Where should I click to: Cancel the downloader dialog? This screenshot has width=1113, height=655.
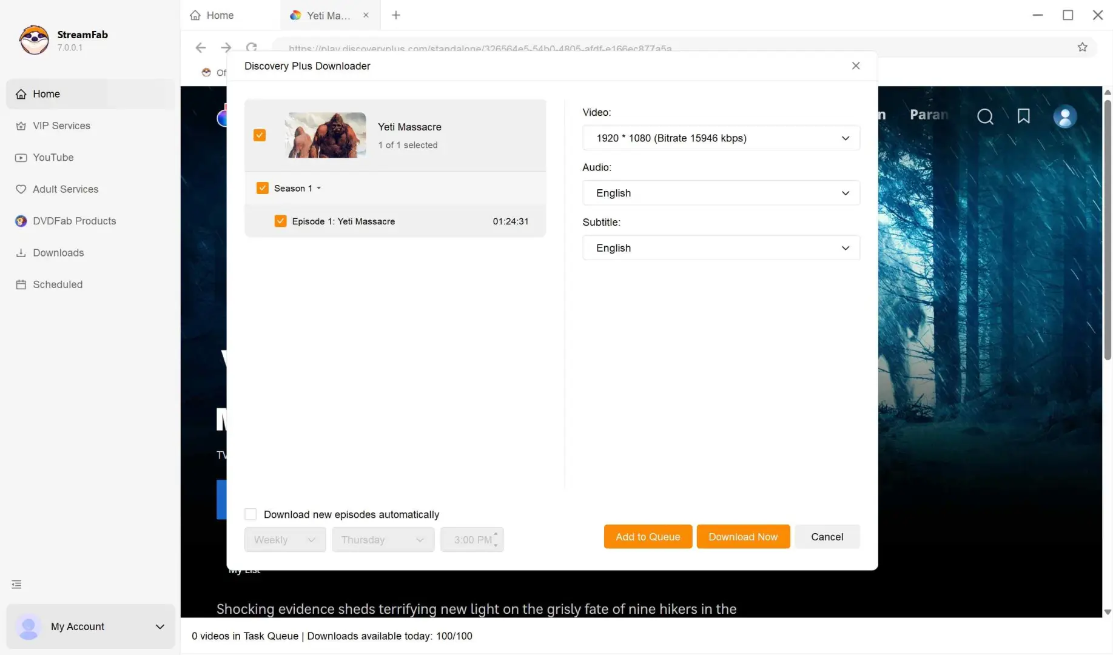[x=827, y=537]
